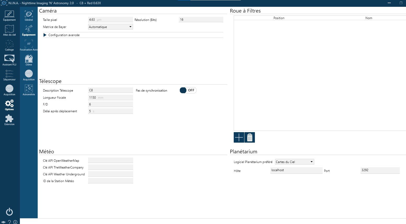Add a filter with the plus button
The image size is (406, 224).
pyautogui.click(x=239, y=137)
